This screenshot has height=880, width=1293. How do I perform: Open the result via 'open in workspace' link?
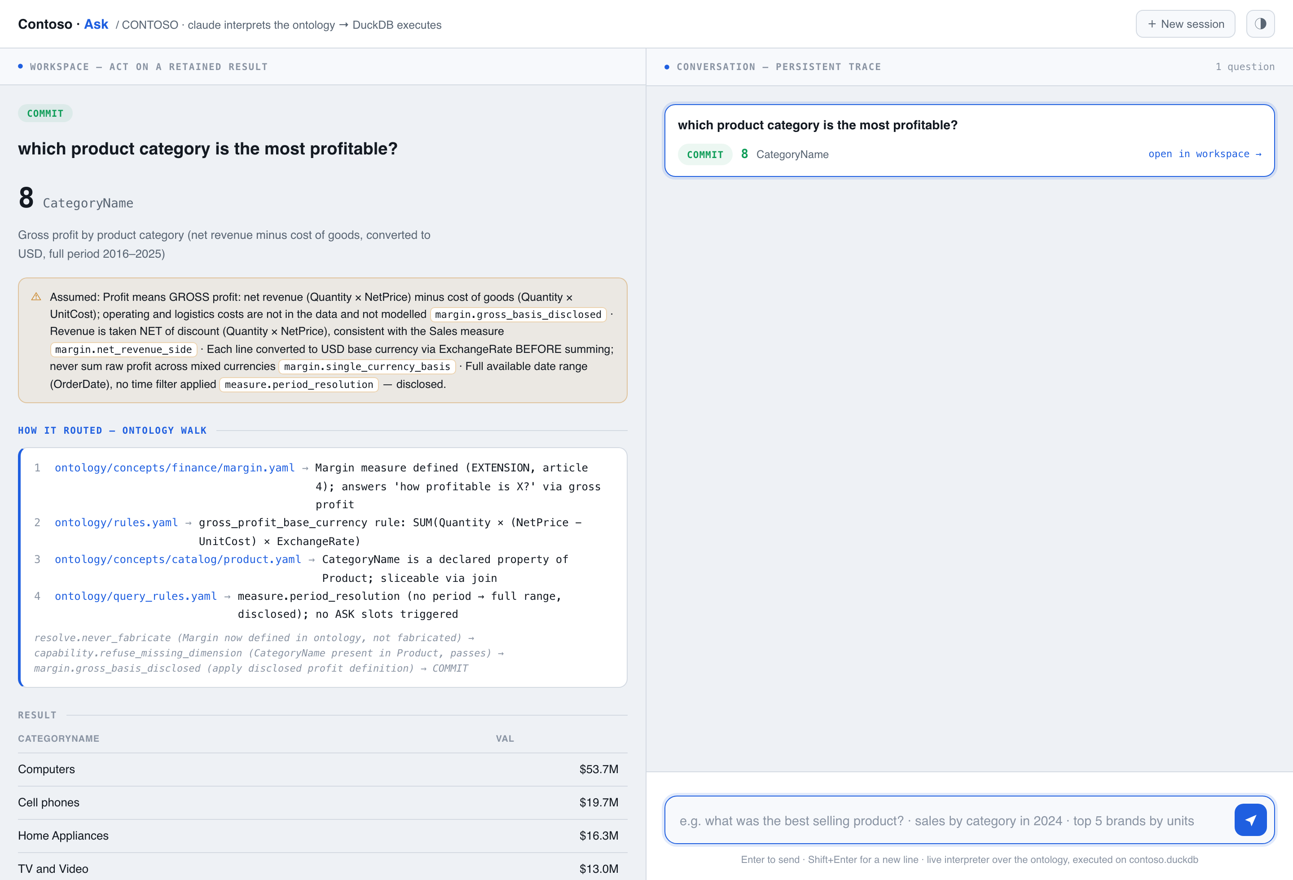[1205, 154]
